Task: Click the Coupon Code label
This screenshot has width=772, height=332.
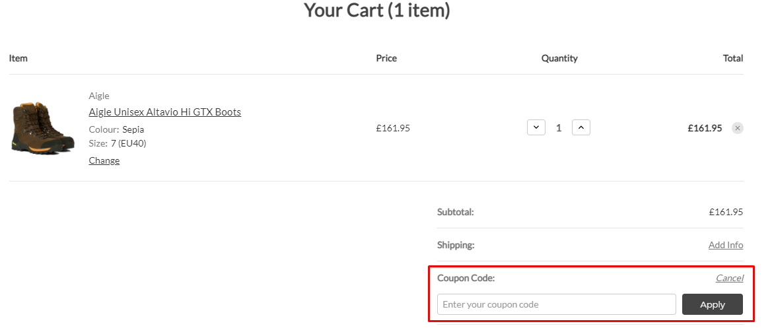Action: coord(466,278)
